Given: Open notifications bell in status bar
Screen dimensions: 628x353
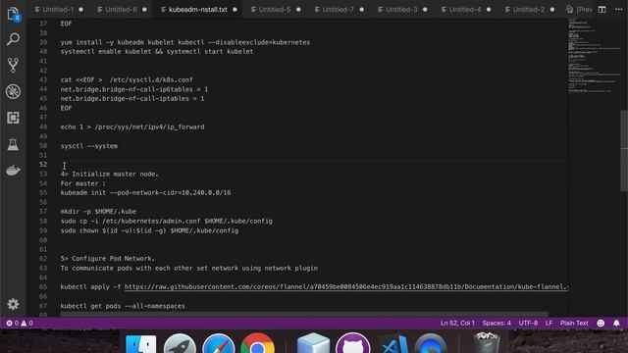Looking at the screenshot, I should [x=616, y=323].
